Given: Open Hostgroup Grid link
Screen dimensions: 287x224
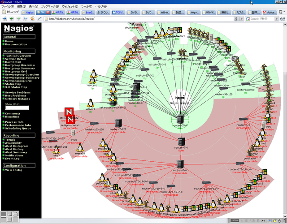Looking at the screenshot, I should (x=16, y=72).
